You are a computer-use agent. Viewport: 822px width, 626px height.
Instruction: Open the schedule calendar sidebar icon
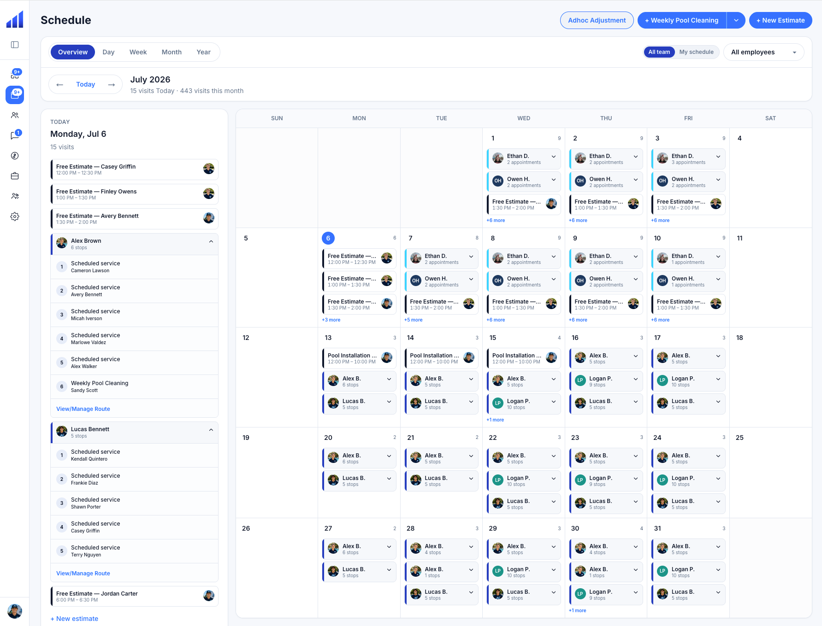[15, 94]
